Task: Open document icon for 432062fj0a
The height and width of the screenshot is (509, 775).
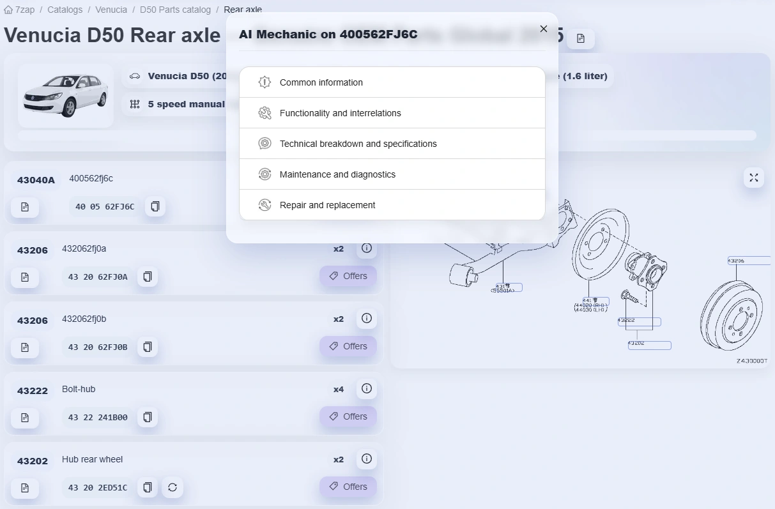Action: [25, 277]
